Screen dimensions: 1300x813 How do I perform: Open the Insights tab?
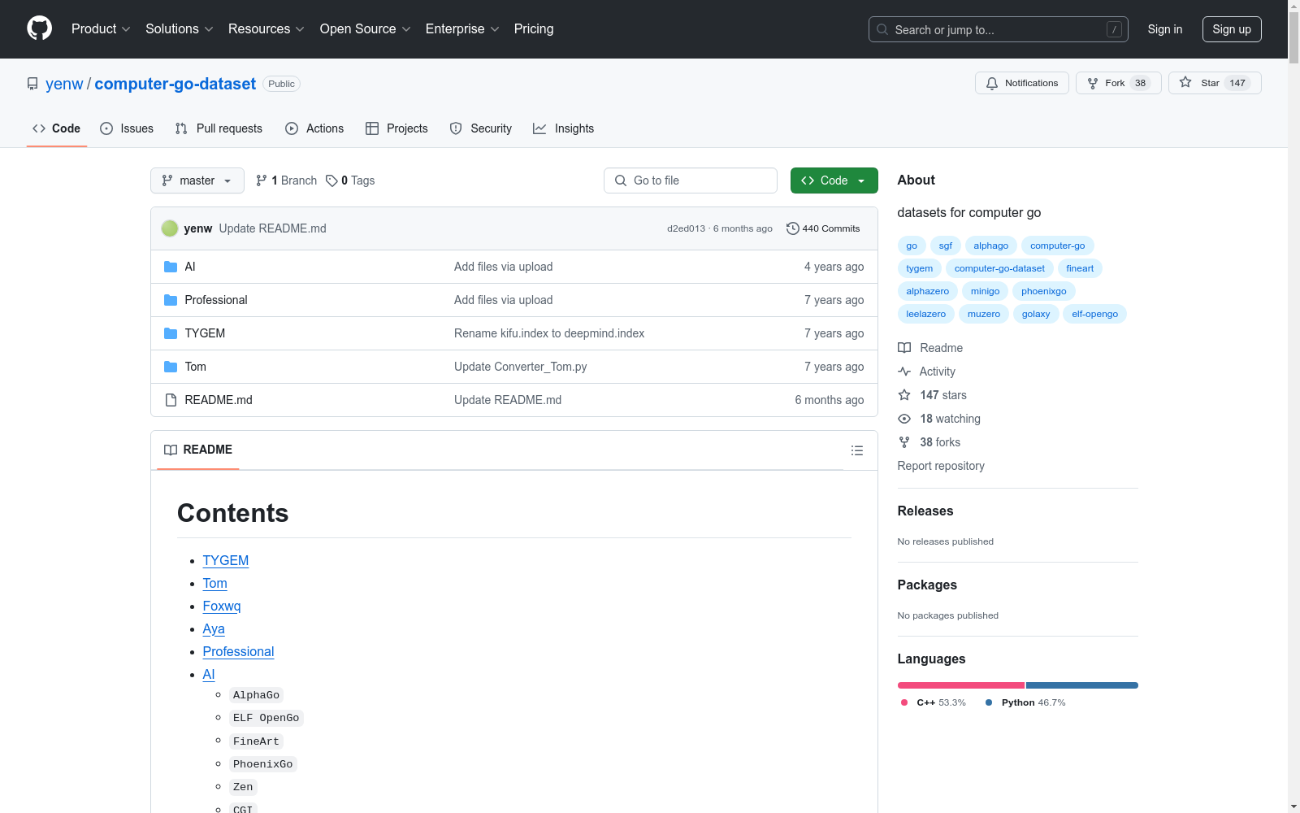(563, 128)
